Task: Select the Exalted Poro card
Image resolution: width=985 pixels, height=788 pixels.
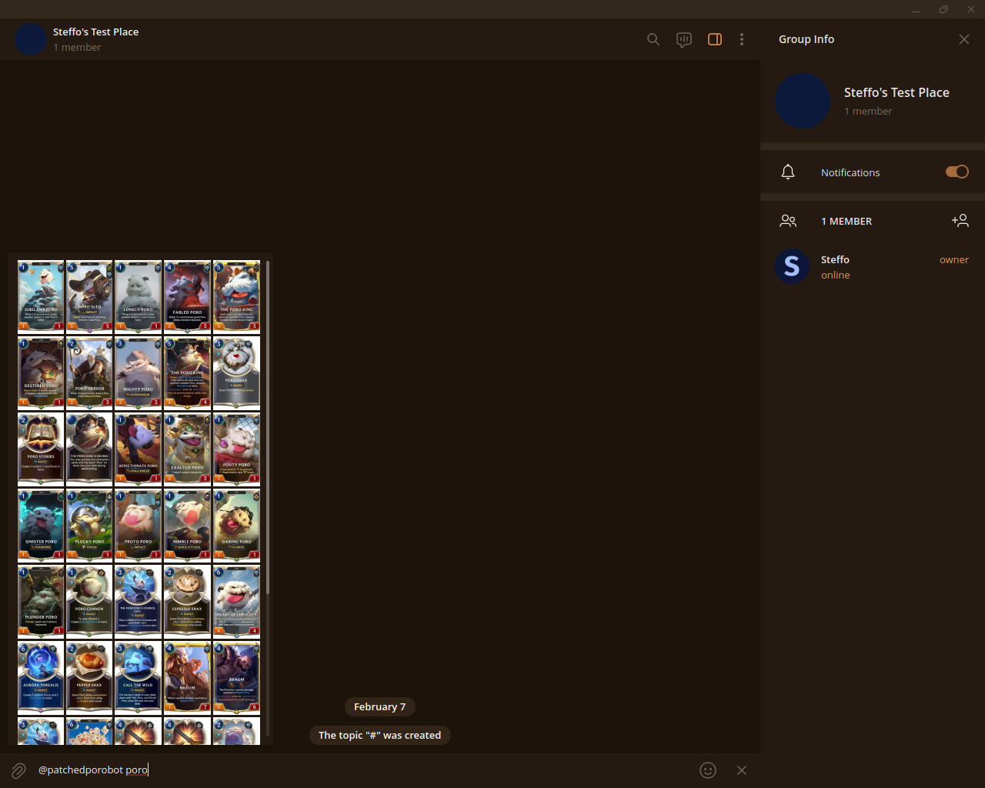Action: tap(187, 449)
